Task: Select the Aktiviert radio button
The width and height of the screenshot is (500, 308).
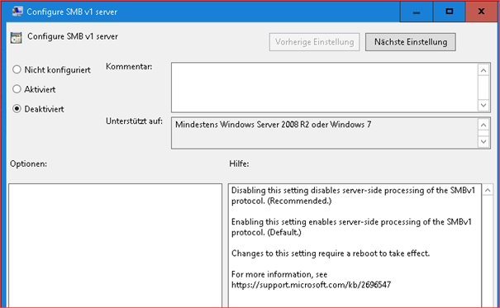Action: click(x=17, y=89)
